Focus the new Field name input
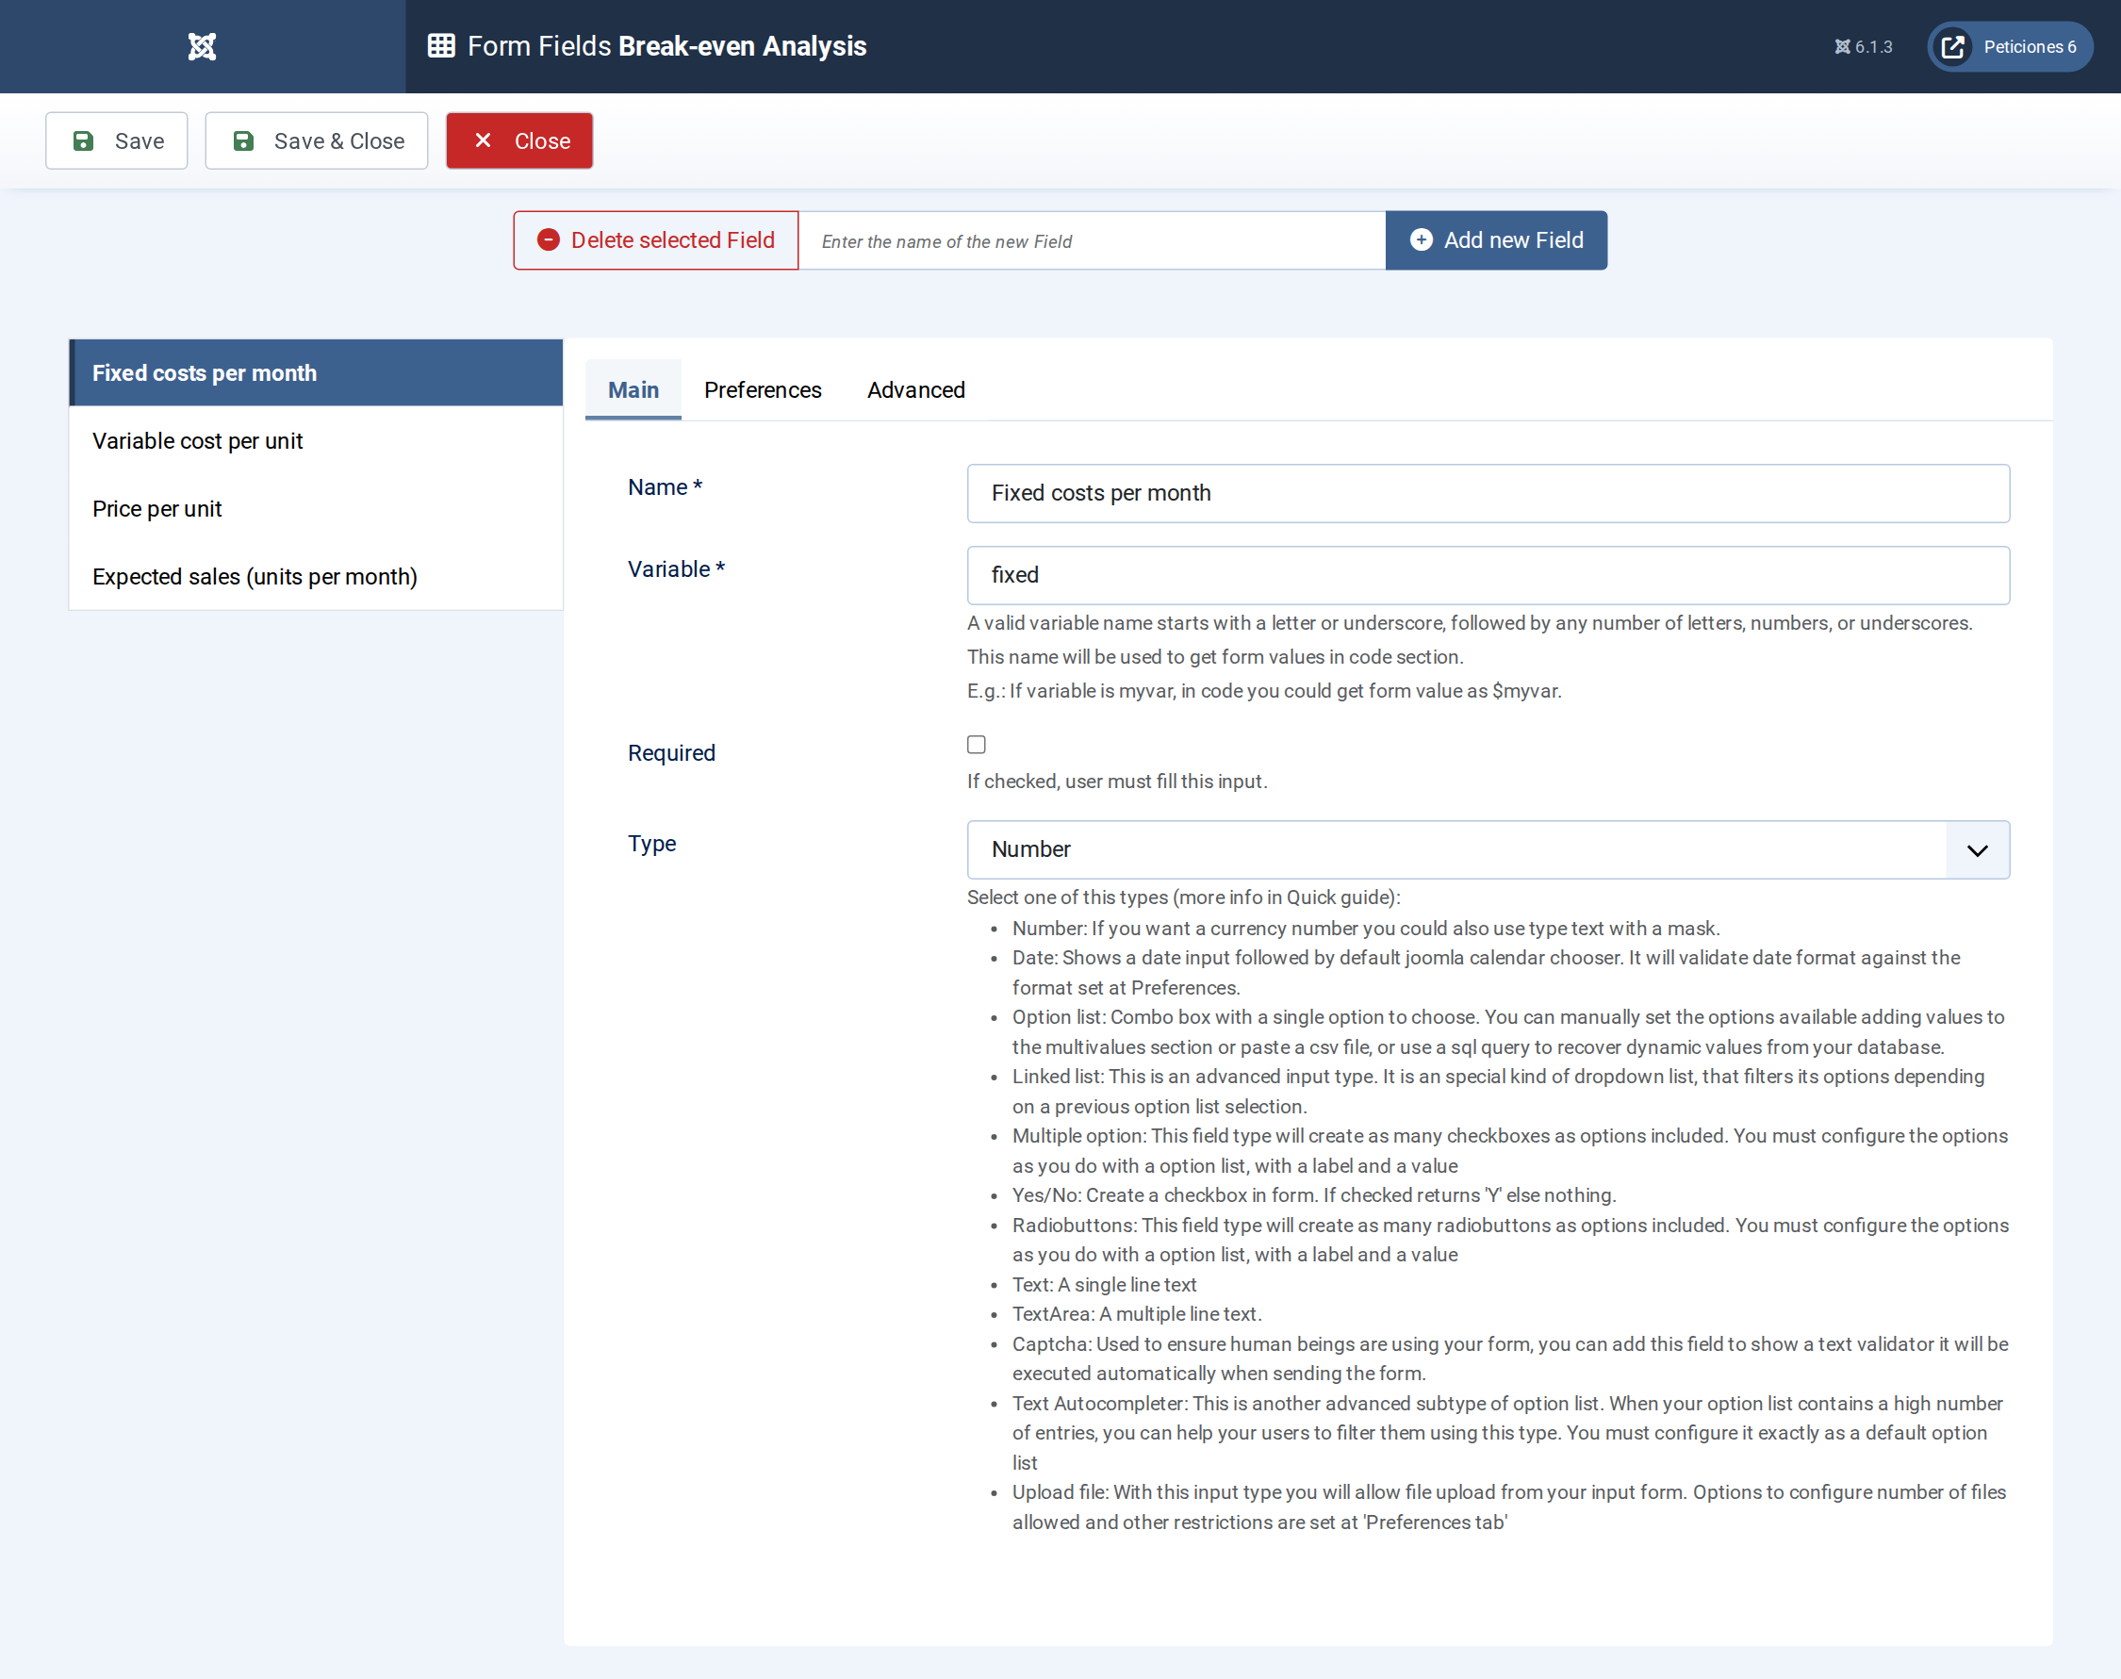 [x=1092, y=240]
